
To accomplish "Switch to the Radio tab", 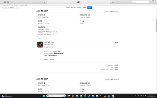I will 85,8.
